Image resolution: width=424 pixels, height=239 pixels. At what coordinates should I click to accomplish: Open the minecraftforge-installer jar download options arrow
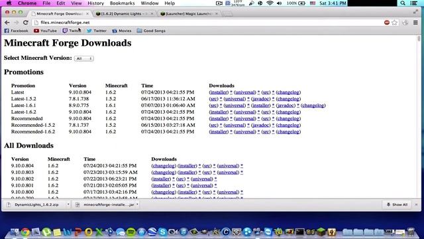[x=137, y=204]
